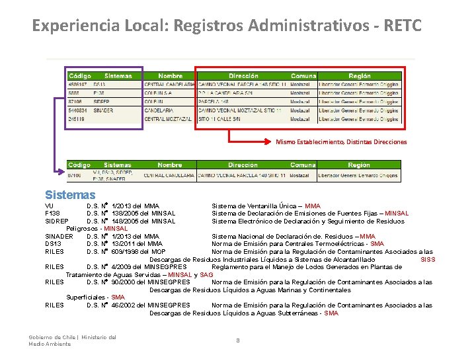Select 'Dirección' header in the five-row table

[x=243, y=76]
